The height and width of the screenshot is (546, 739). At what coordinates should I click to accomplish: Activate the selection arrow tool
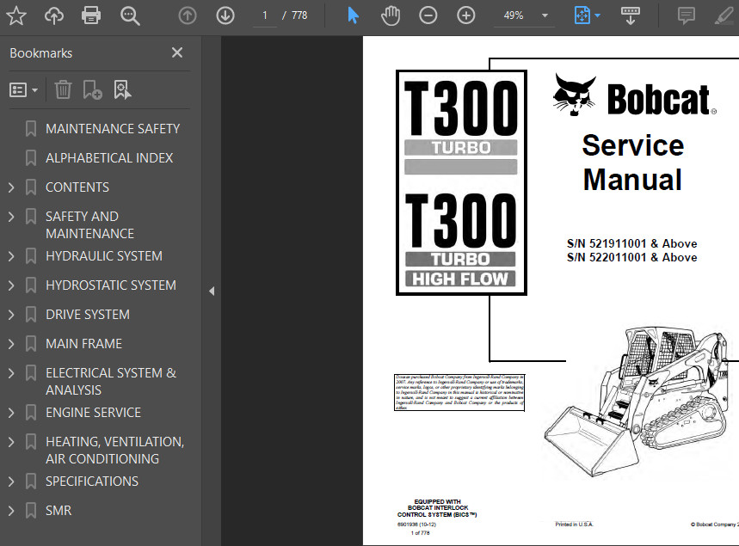pyautogui.click(x=353, y=15)
